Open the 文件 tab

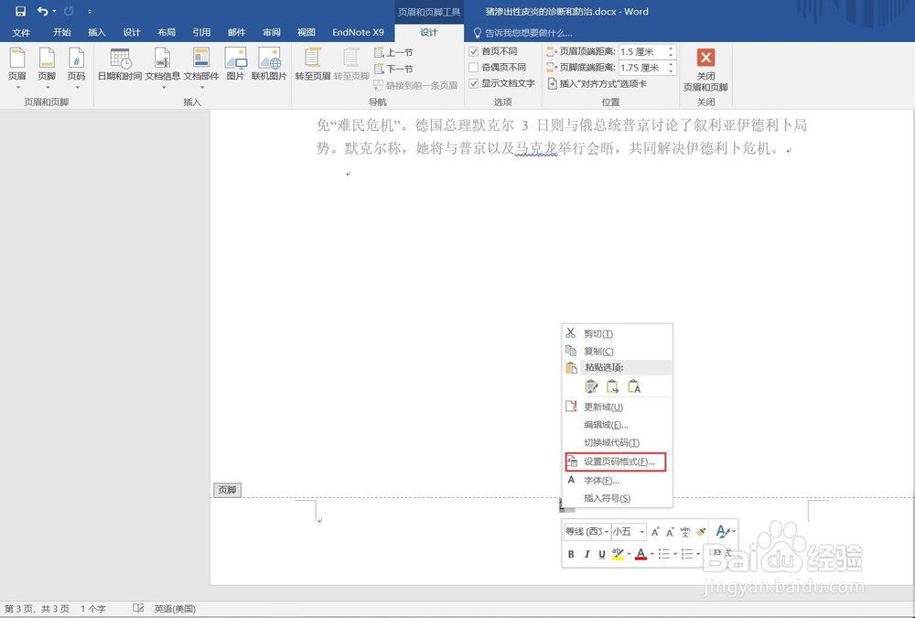pos(21,33)
